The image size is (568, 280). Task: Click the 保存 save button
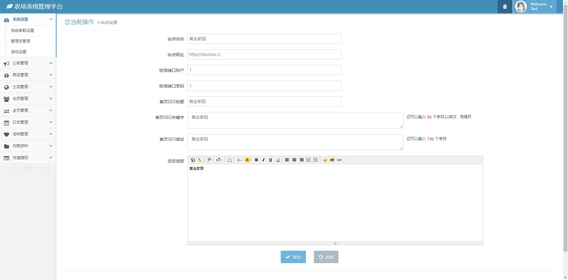[293, 257]
